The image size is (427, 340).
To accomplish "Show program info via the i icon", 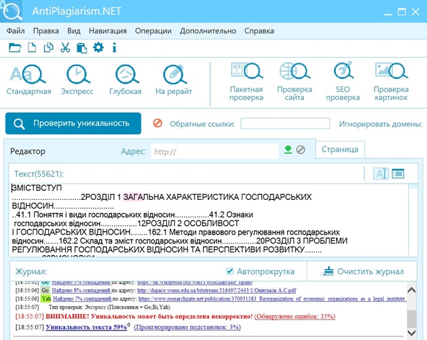I will click(x=114, y=48).
